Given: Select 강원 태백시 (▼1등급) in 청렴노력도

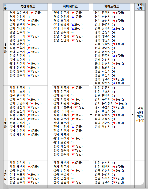Looking at the screenshot, I should tap(109, 167).
